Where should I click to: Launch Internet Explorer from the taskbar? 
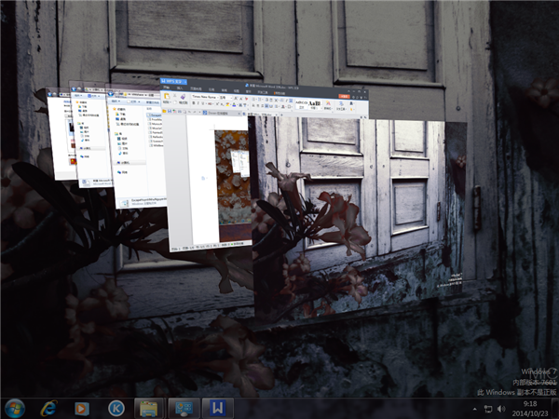click(x=48, y=407)
